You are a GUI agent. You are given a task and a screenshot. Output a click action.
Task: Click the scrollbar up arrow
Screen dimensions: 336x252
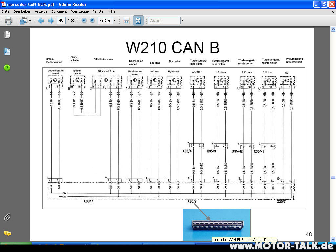coord(333,29)
